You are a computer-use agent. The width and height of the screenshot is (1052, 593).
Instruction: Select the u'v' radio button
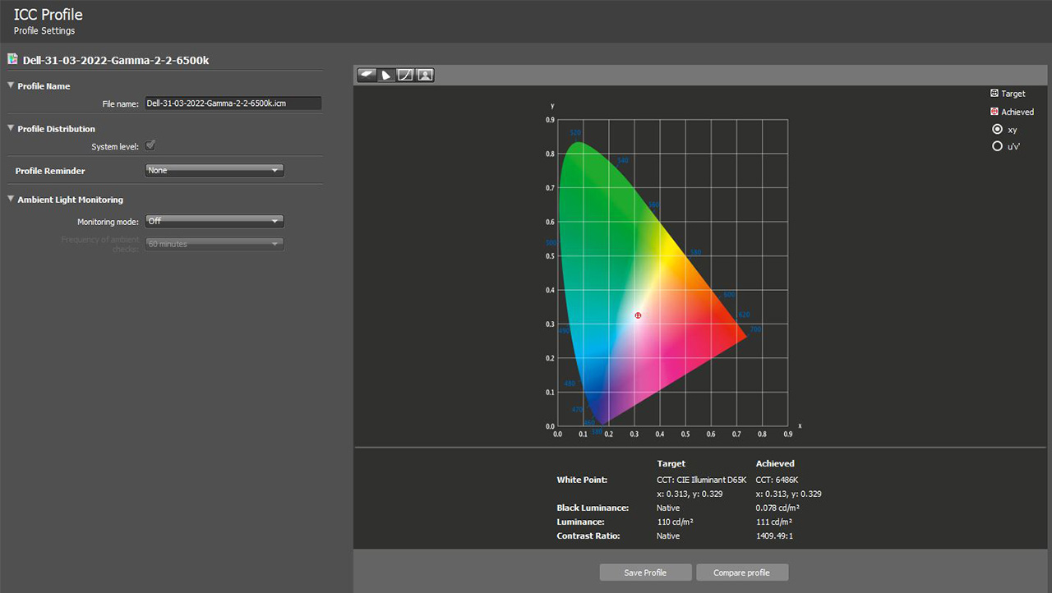click(x=998, y=146)
